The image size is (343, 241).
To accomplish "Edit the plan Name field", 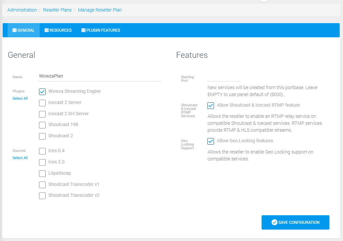I will point(100,76).
